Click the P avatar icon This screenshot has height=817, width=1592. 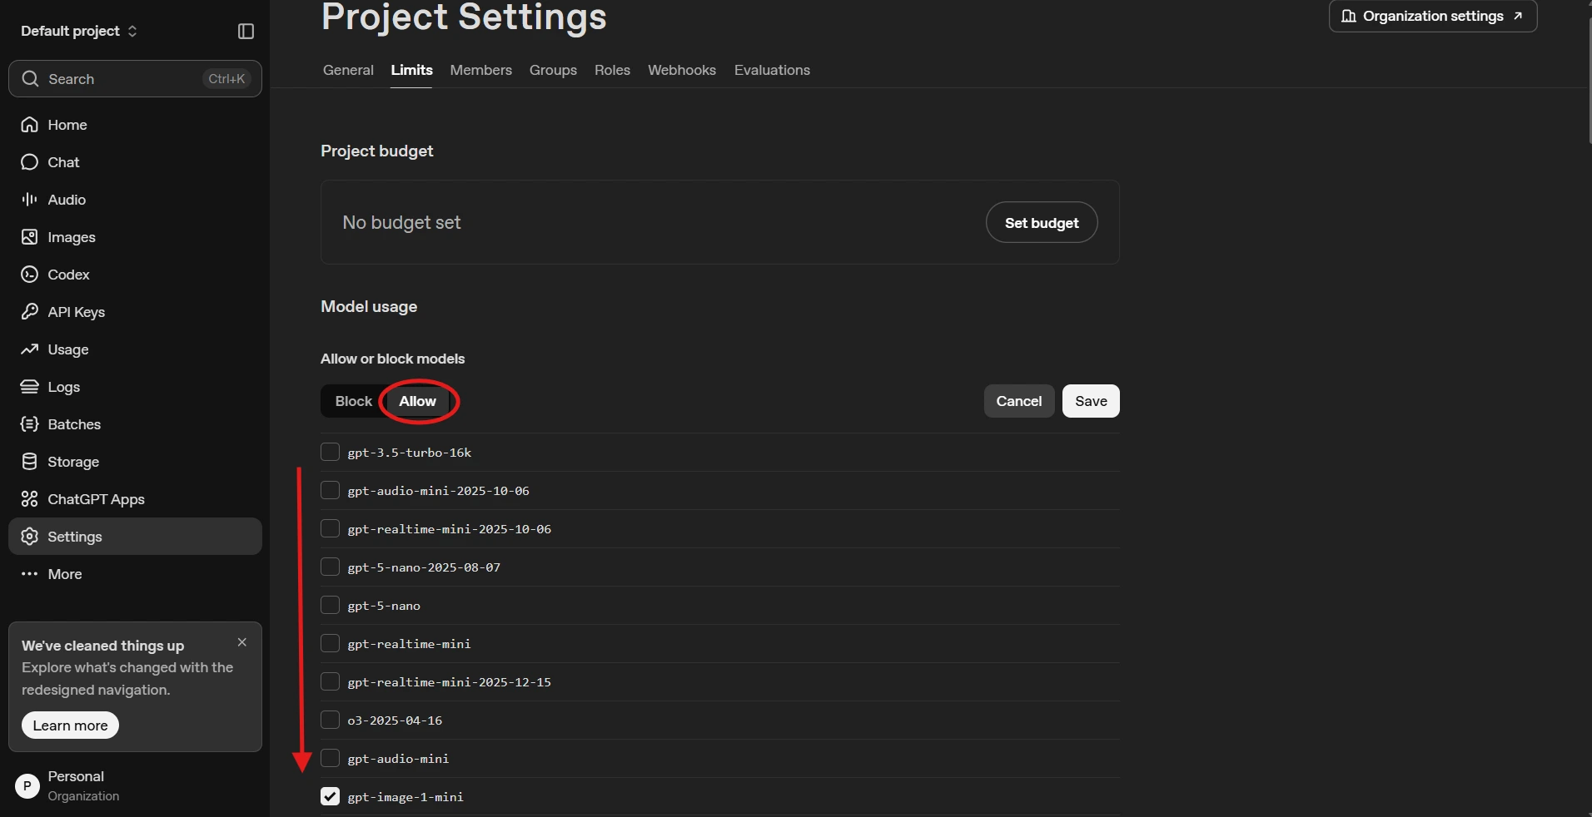tap(27, 786)
